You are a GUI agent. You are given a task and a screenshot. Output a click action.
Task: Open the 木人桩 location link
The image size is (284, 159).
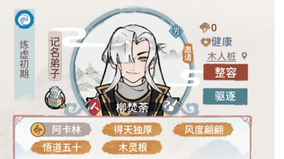[222, 56]
